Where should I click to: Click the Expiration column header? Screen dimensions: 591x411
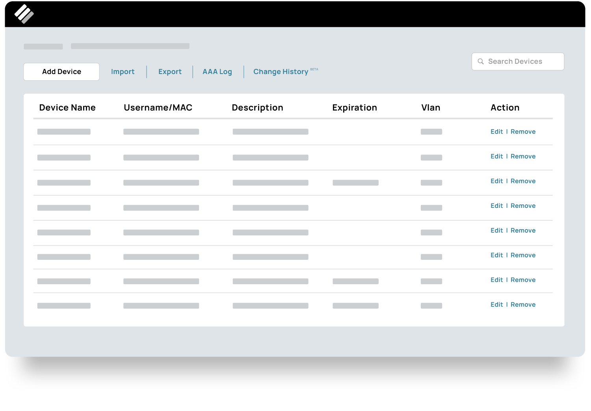354,107
